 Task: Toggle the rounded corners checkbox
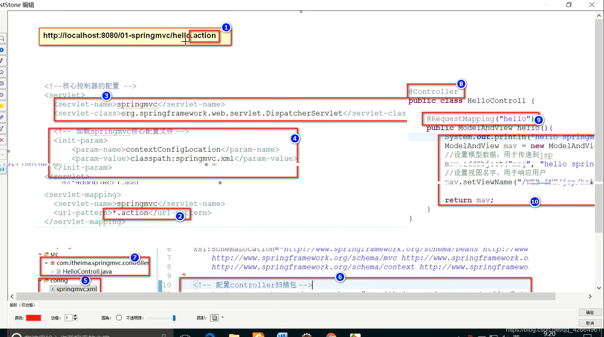coord(119,318)
